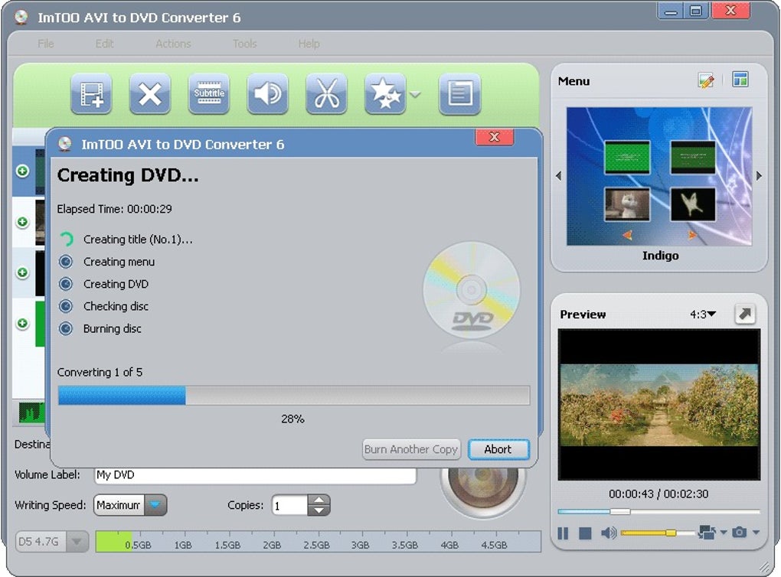
Task: Open the Actions menu
Action: (173, 44)
